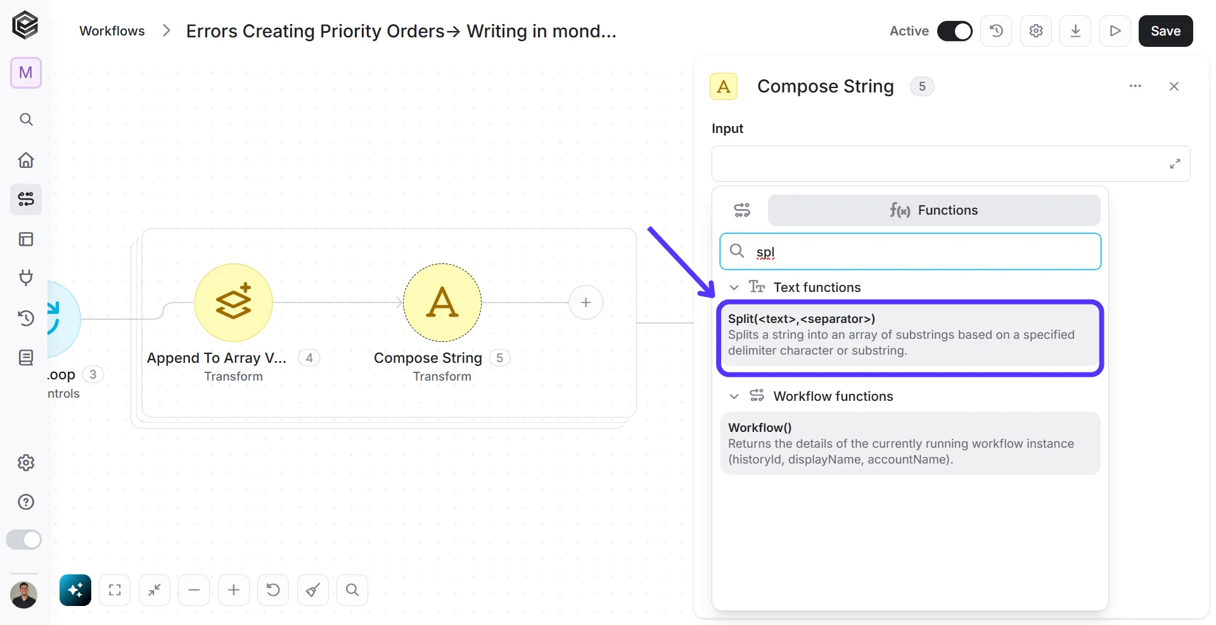Choose the Split function
This screenshot has width=1216, height=625.
[x=910, y=334]
